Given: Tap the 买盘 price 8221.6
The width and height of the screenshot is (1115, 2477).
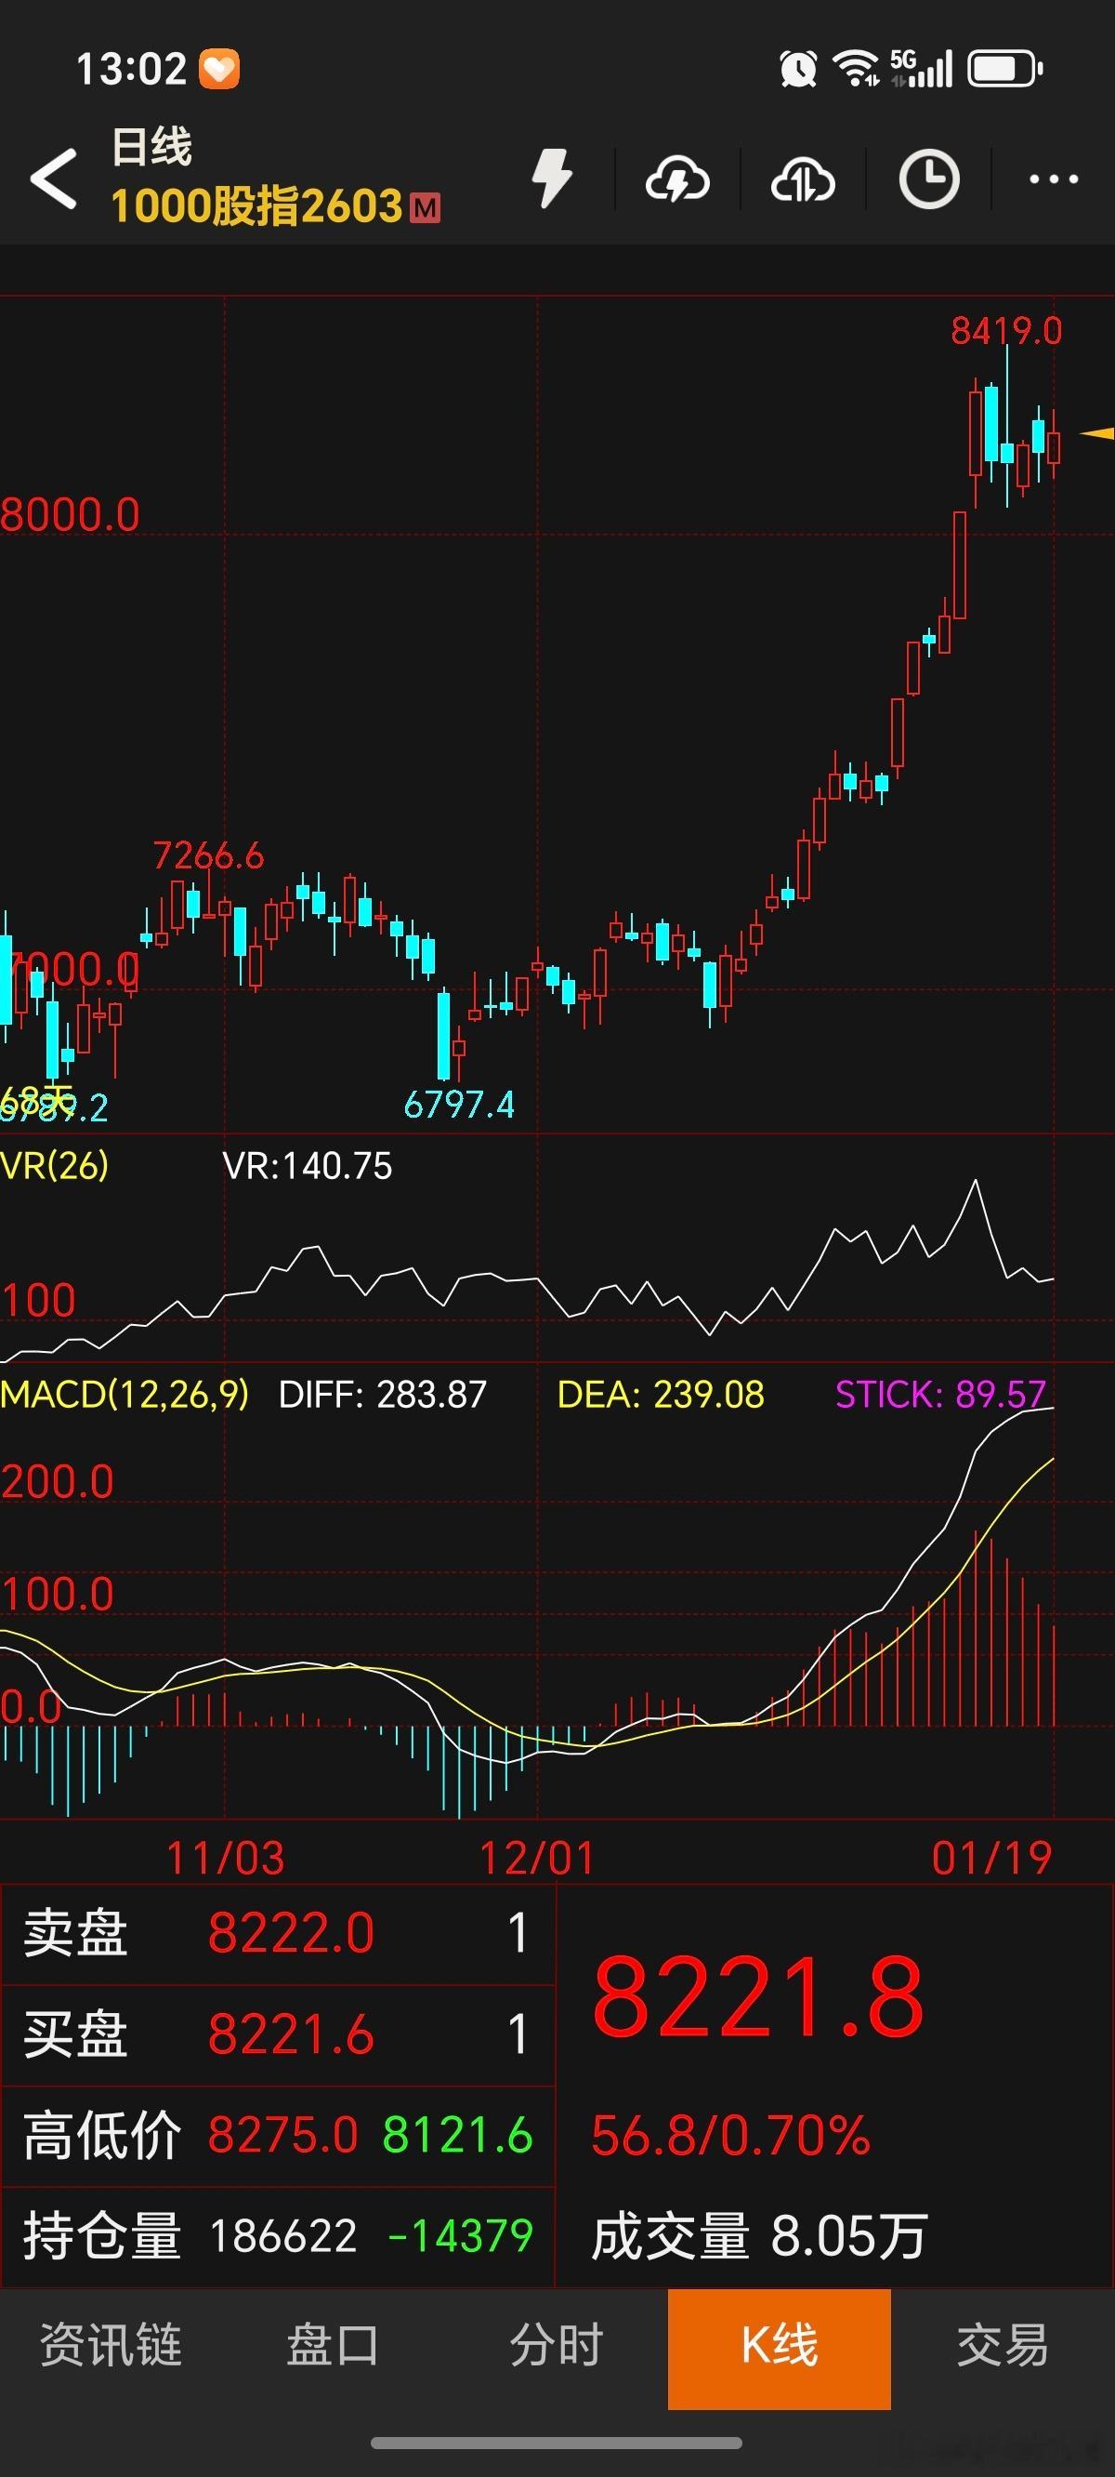Looking at the screenshot, I should pos(291,2034).
